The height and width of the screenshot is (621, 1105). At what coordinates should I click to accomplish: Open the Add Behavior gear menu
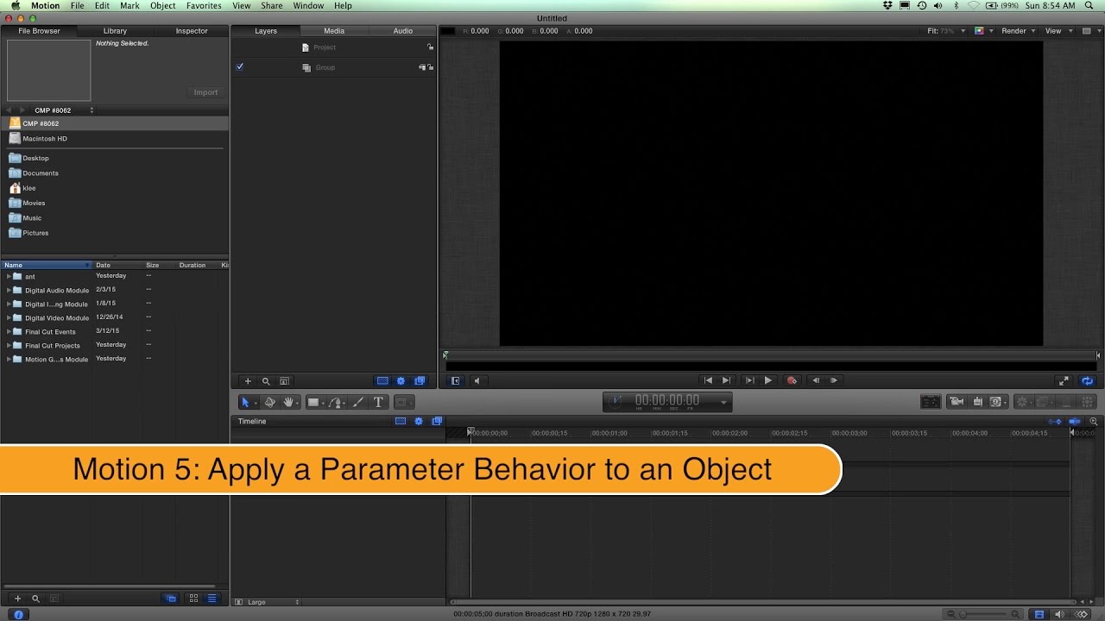1024,402
